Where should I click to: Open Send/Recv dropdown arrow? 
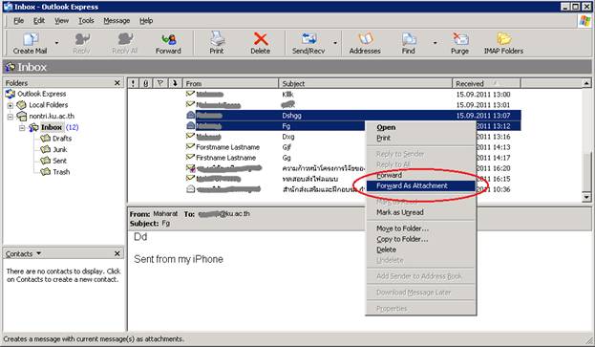(335, 43)
